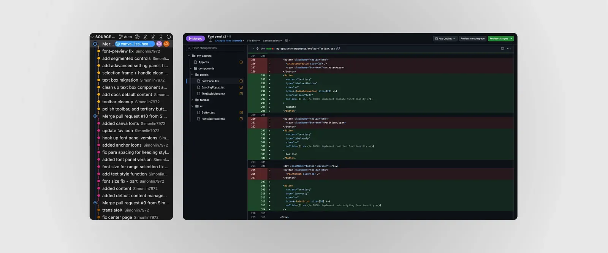
Task: Open the diff settings gear menu
Action: pyautogui.click(x=288, y=41)
